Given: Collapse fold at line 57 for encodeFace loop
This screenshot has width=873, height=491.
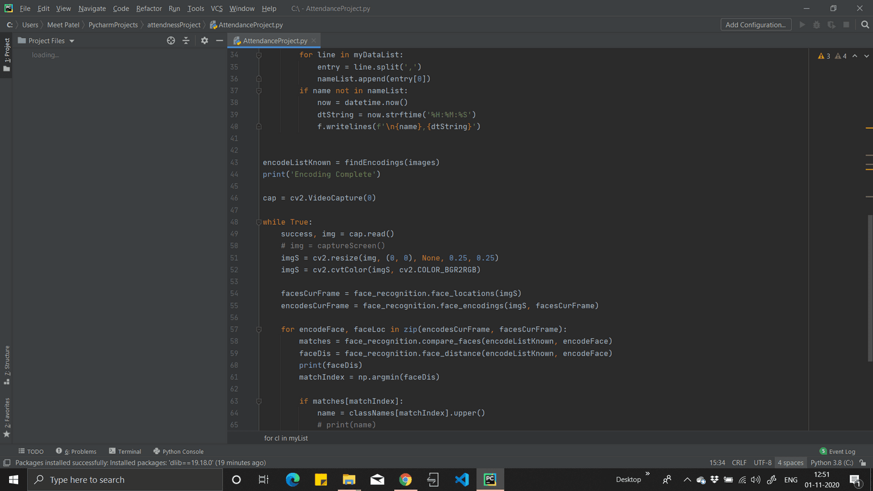Looking at the screenshot, I should [259, 329].
